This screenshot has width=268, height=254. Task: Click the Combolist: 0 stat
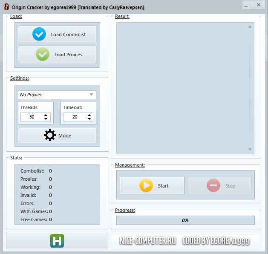pyautogui.click(x=36, y=171)
